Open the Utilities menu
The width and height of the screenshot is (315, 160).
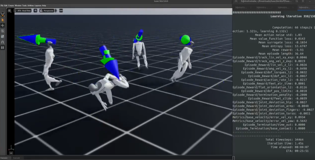30,6
